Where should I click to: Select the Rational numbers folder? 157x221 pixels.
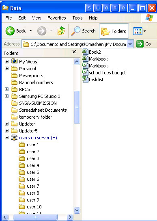(x=36, y=82)
